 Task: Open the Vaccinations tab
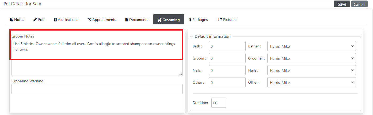(66, 20)
